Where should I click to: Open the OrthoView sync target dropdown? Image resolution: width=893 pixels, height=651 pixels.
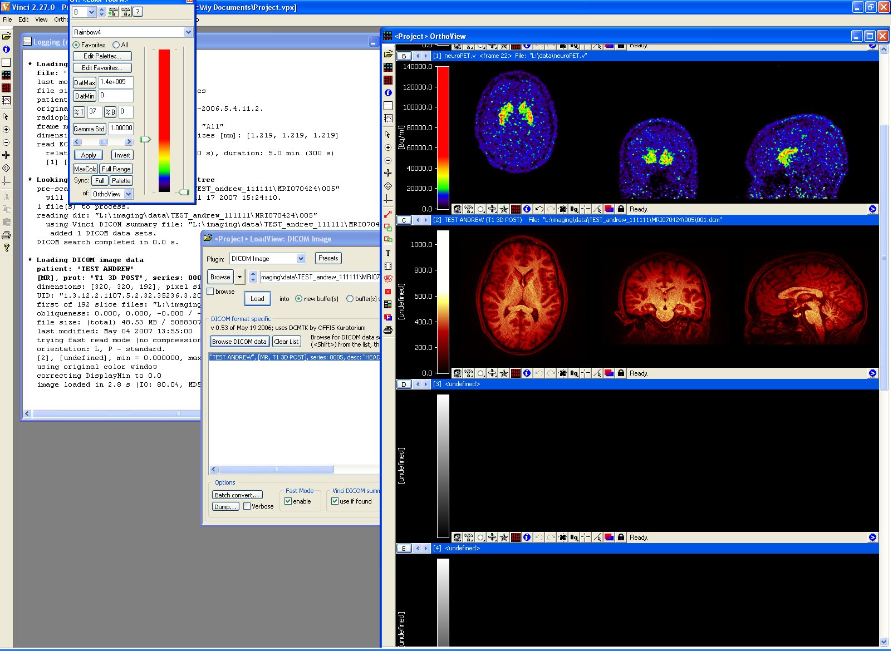pyautogui.click(x=129, y=194)
